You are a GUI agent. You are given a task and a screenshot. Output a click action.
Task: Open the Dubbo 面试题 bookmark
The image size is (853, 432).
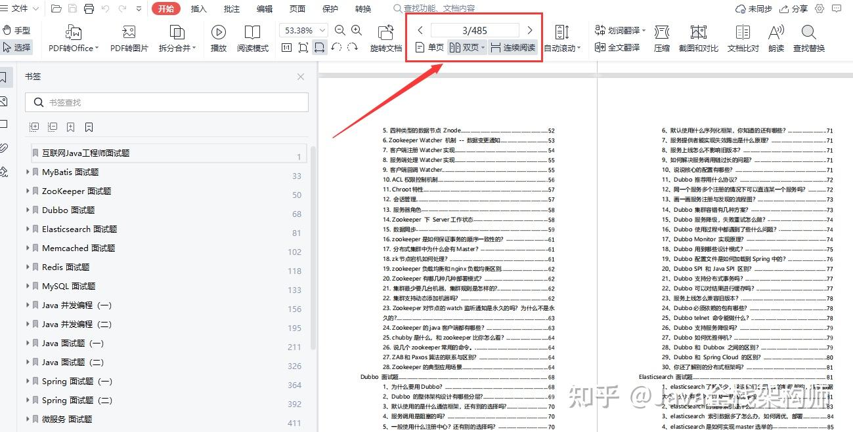tap(68, 210)
